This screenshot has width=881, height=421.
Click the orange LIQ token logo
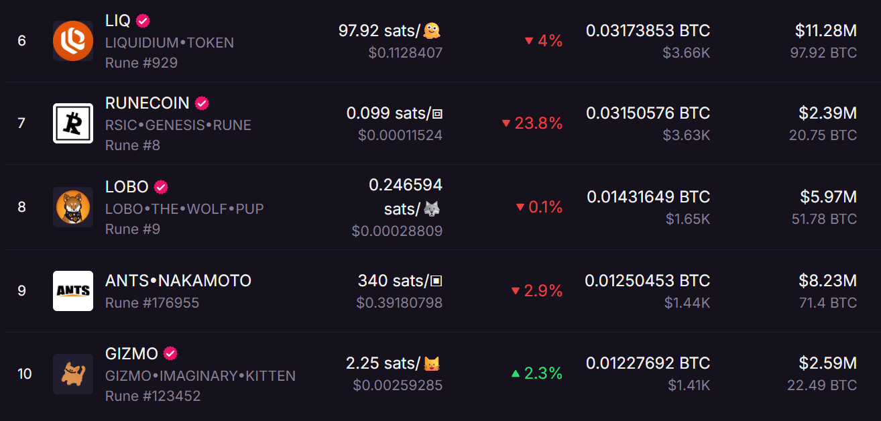pyautogui.click(x=73, y=41)
